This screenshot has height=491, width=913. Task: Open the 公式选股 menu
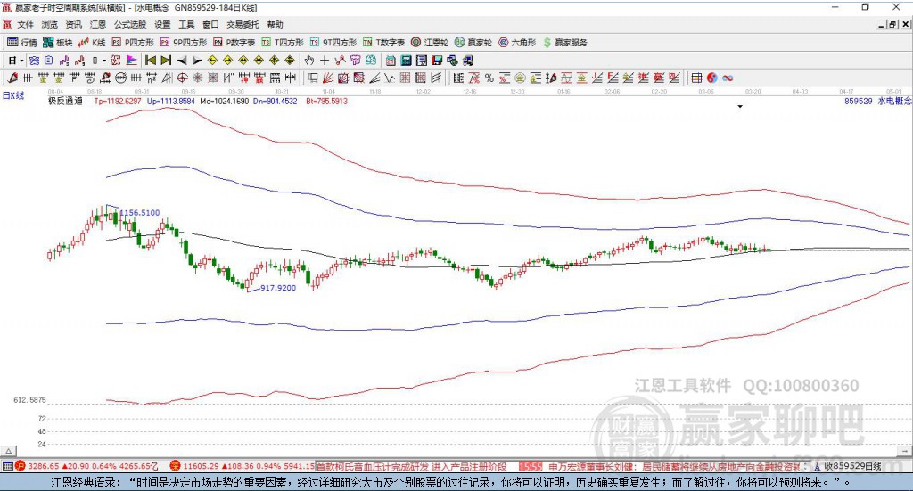click(130, 24)
